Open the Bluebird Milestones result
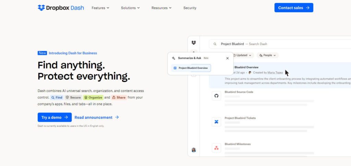 pyautogui.click(x=238, y=144)
